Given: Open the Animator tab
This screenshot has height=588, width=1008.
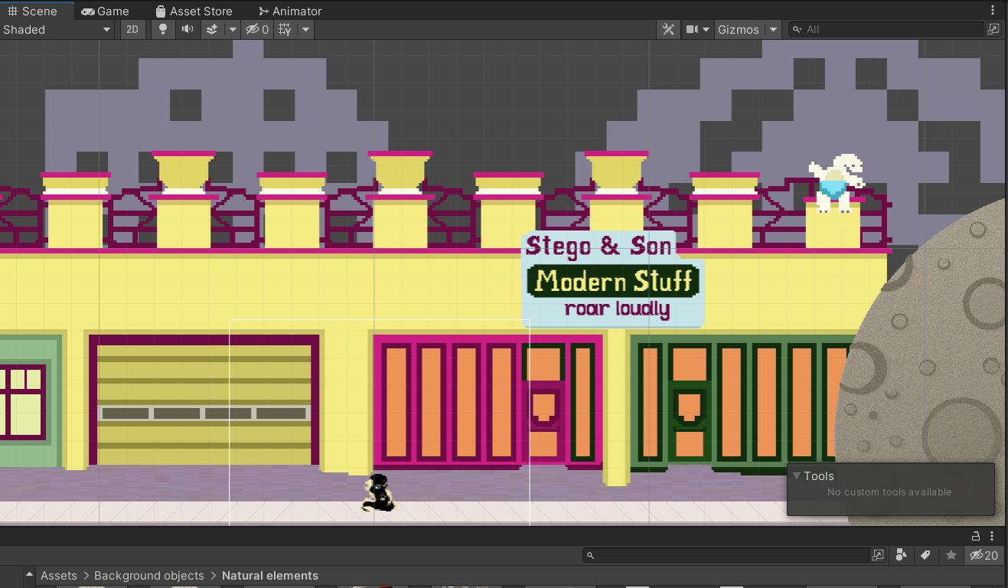Looking at the screenshot, I should (x=290, y=11).
